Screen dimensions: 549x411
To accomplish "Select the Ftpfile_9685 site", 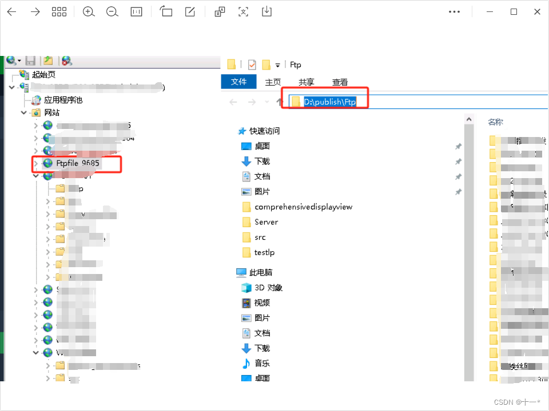I will click(77, 163).
